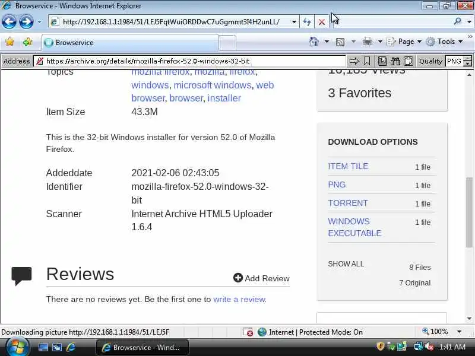Image resolution: width=475 pixels, height=356 pixels.
Task: Click Show Desktop quick launch icon
Action: [x=43, y=347]
